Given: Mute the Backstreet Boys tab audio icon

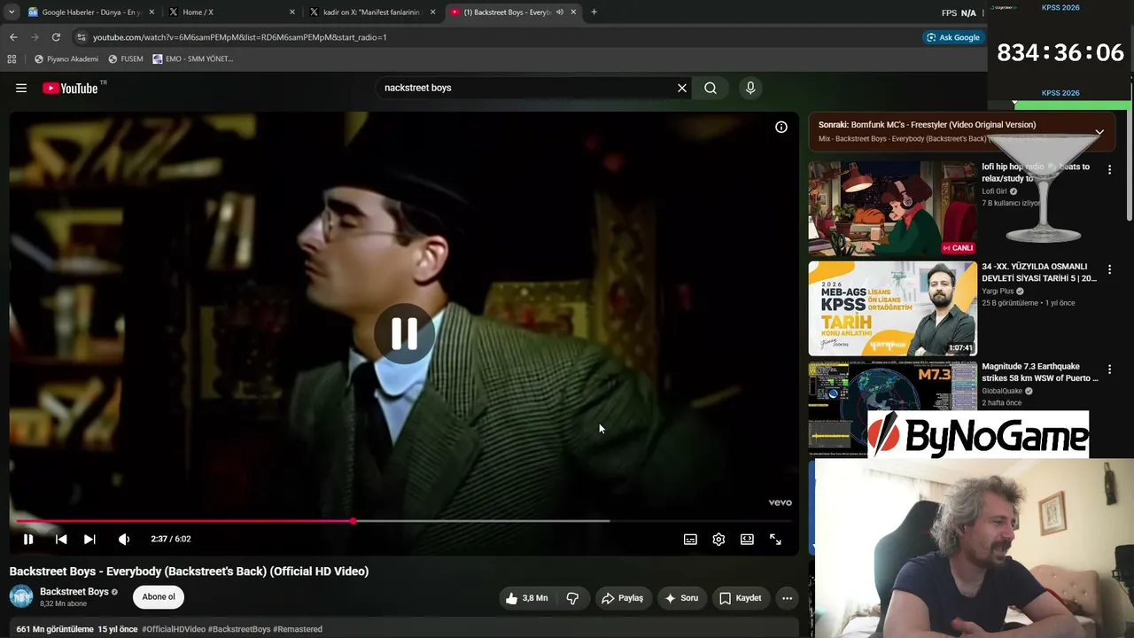Looking at the screenshot, I should (x=559, y=12).
